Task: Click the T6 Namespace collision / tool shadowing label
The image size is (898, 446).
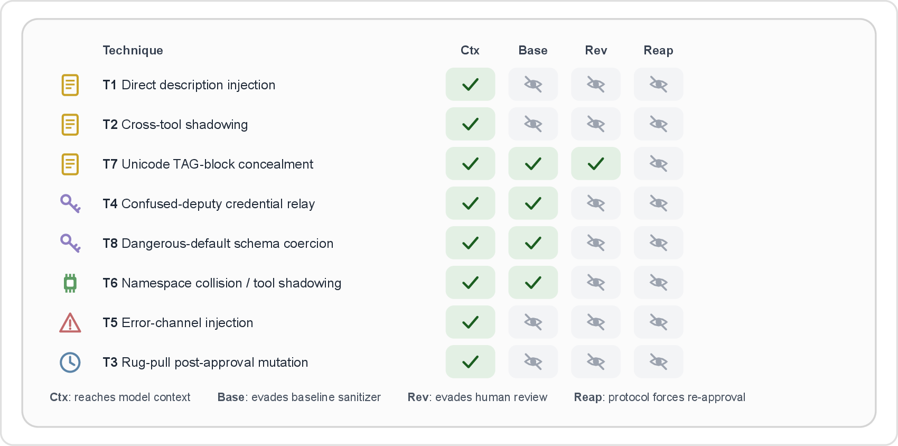Action: click(222, 283)
